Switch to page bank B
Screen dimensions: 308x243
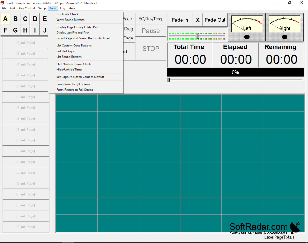pyautogui.click(x=15, y=19)
